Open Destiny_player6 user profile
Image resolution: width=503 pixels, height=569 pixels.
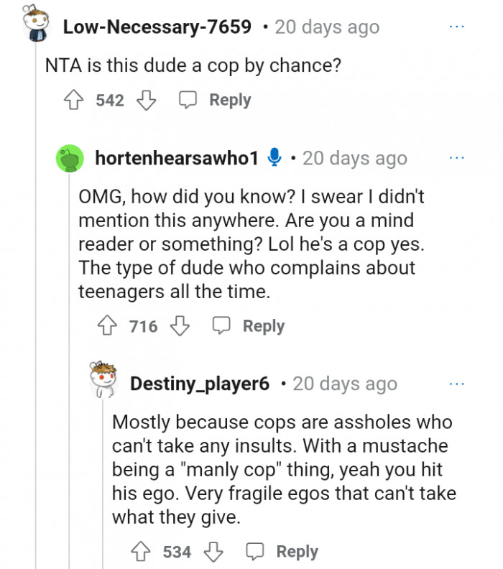[x=200, y=384]
